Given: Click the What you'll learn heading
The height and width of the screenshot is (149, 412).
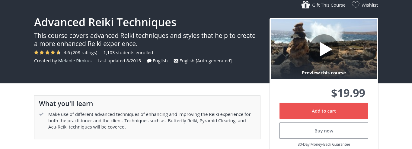Looking at the screenshot, I should tap(66, 104).
